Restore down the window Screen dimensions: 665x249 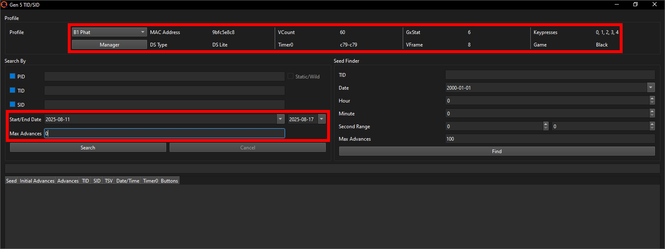coord(635,5)
